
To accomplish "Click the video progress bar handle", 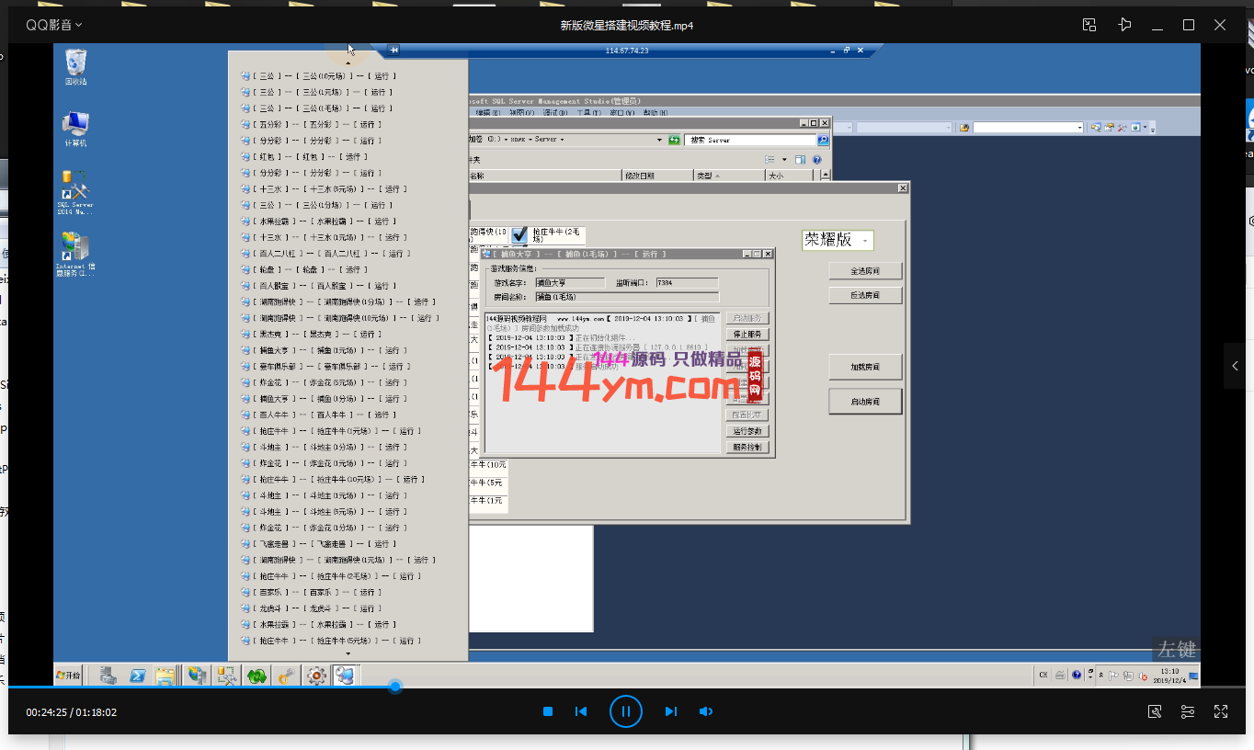I will pyautogui.click(x=395, y=687).
